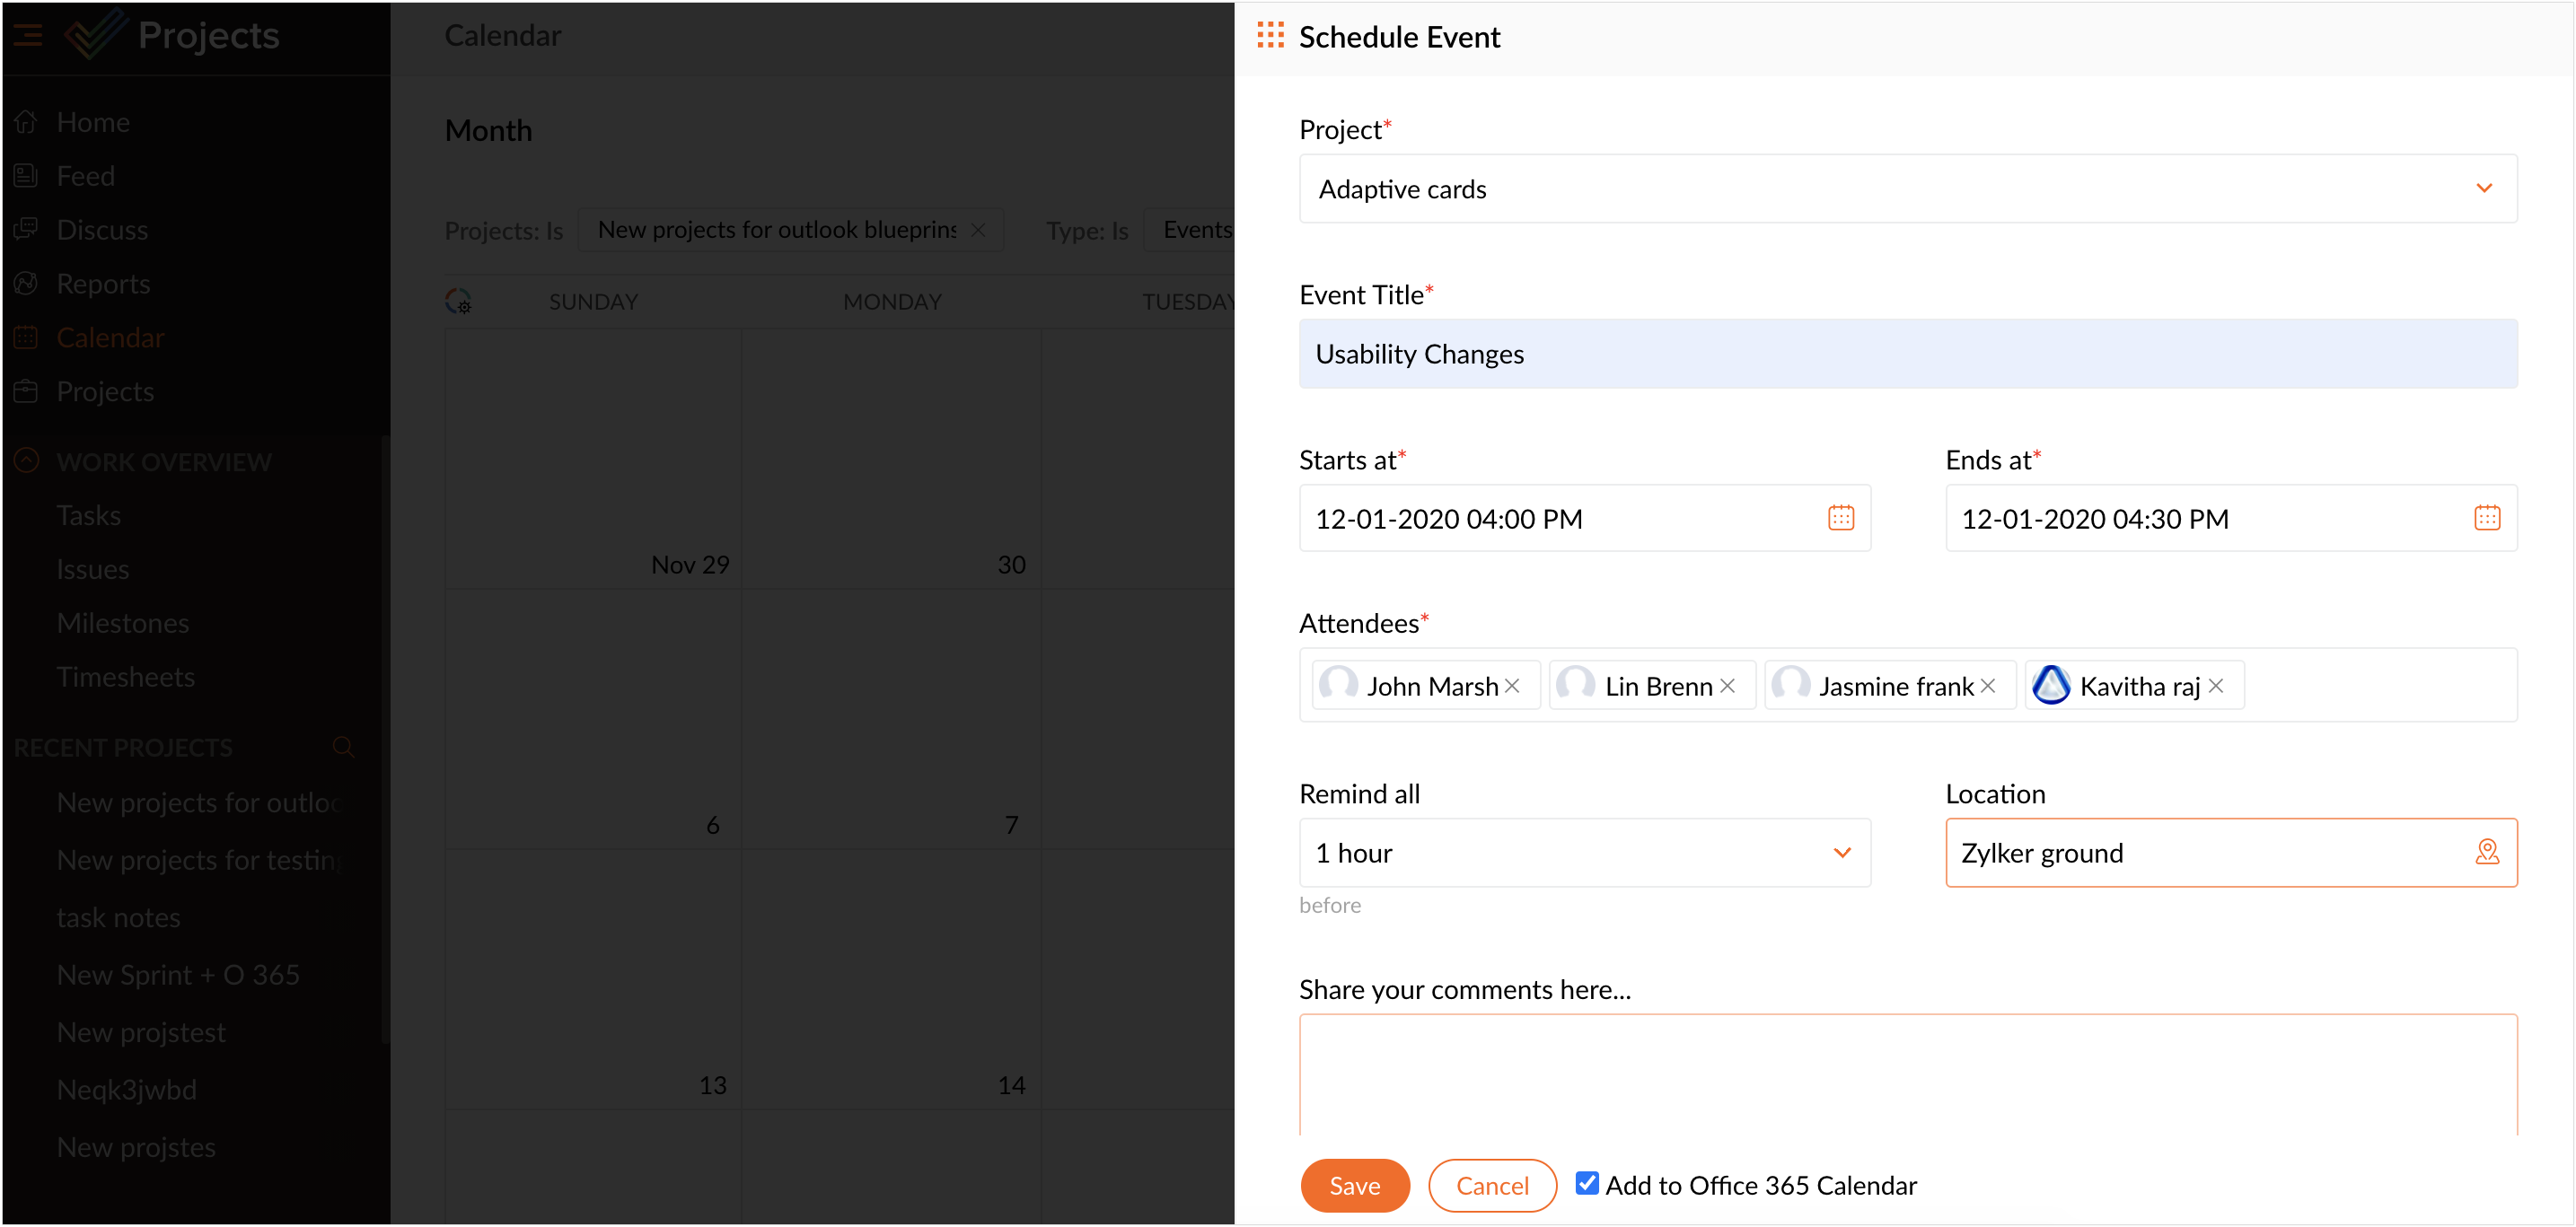Select the calendar day 7 cell
The height and width of the screenshot is (1227, 2576).
coord(891,720)
